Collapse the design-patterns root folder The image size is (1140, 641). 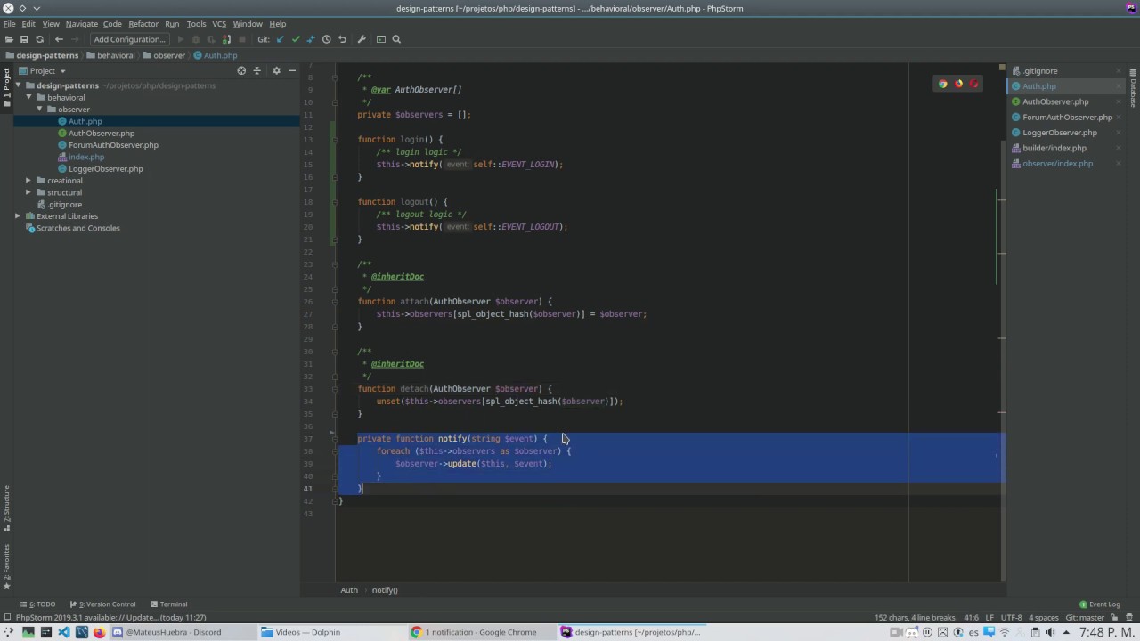[18, 85]
